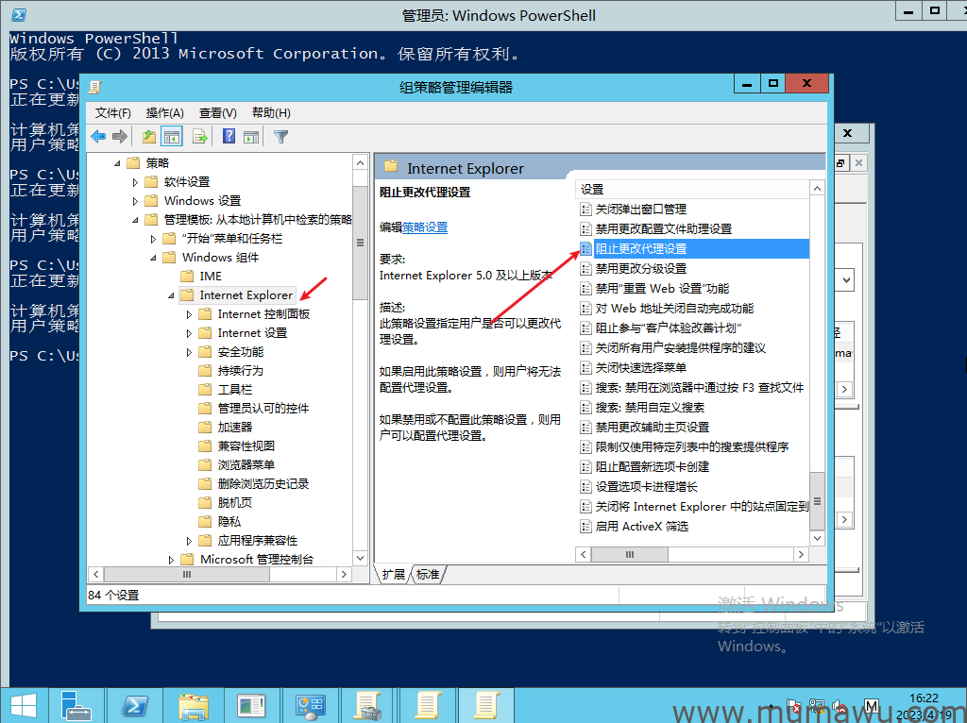Click the blue Back arrow in toolbar
The image size is (967, 723).
pos(98,137)
